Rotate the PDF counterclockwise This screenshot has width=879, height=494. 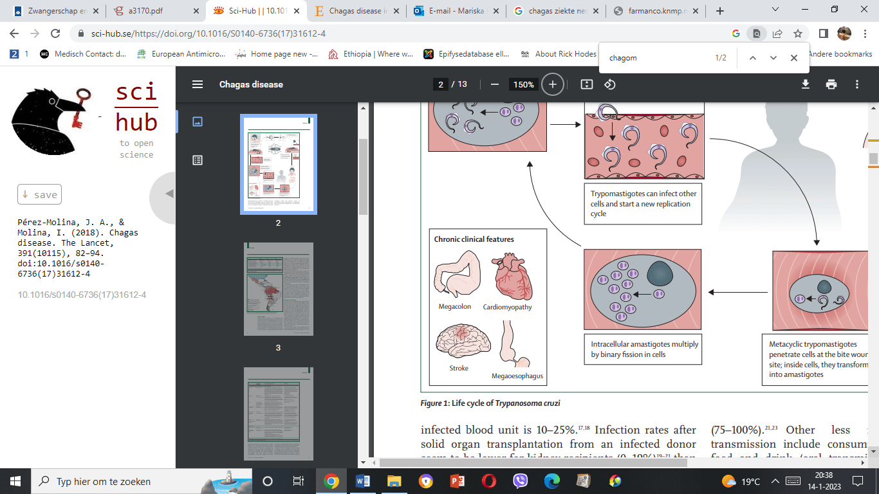pyautogui.click(x=610, y=84)
